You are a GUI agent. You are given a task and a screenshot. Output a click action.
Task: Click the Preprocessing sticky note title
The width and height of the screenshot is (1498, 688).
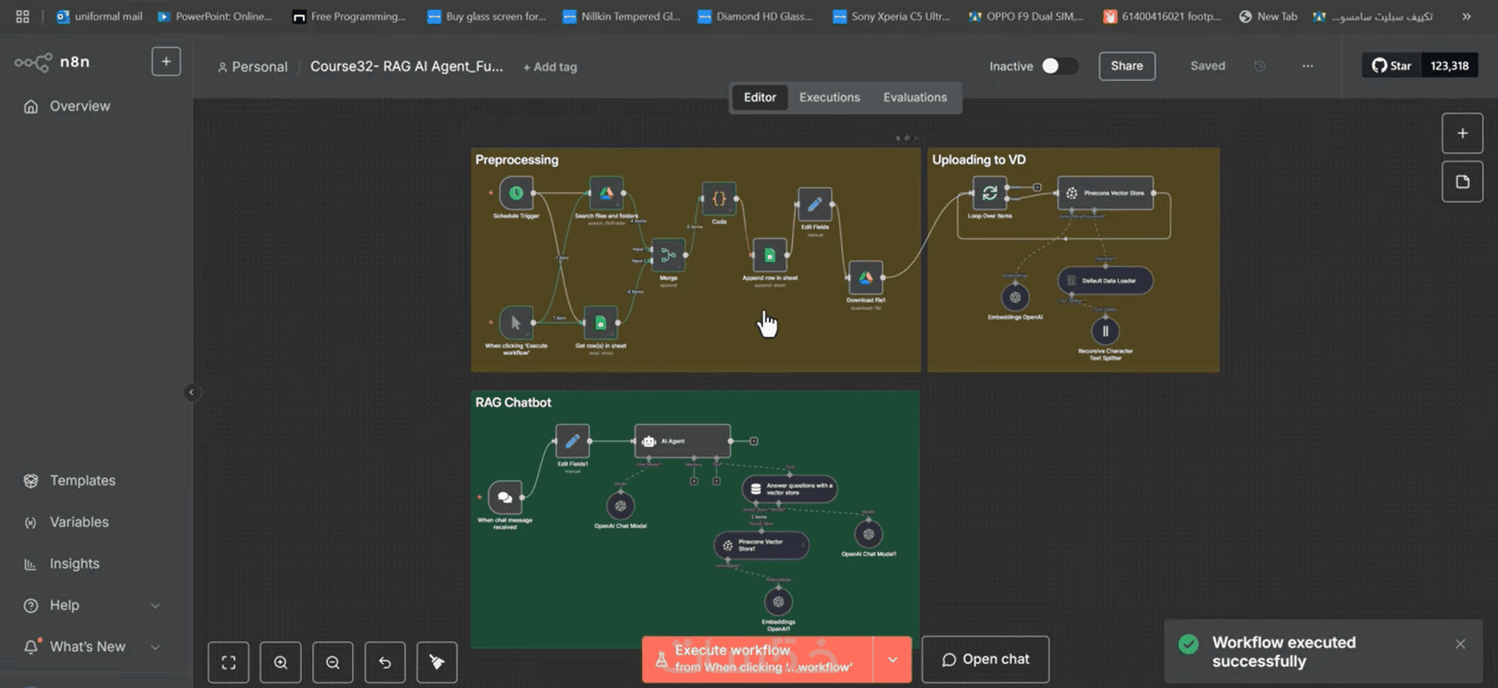[516, 160]
